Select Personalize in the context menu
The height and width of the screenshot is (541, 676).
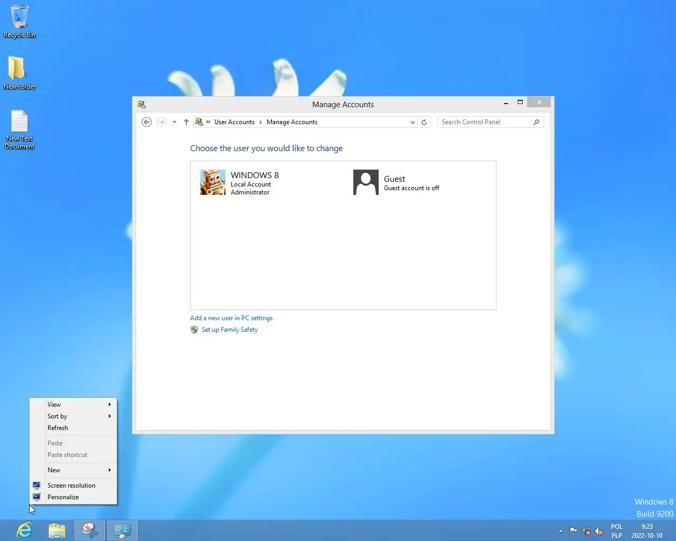73,497
